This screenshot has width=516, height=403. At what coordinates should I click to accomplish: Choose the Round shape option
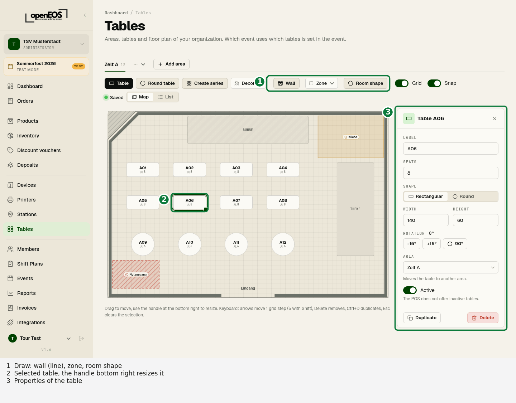(x=463, y=196)
